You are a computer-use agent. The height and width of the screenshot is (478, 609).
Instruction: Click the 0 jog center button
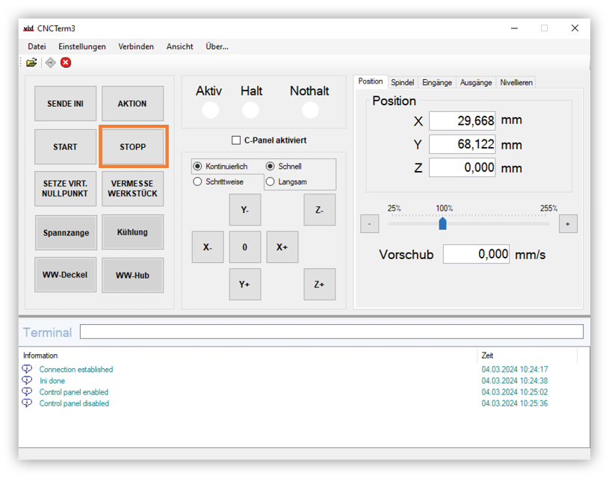coord(245,247)
